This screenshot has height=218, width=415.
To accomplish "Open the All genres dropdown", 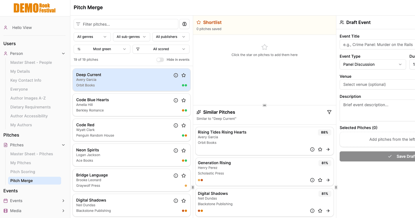I will point(92,37).
